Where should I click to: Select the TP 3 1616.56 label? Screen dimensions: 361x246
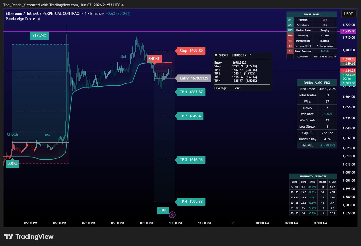pyautogui.click(x=191, y=160)
